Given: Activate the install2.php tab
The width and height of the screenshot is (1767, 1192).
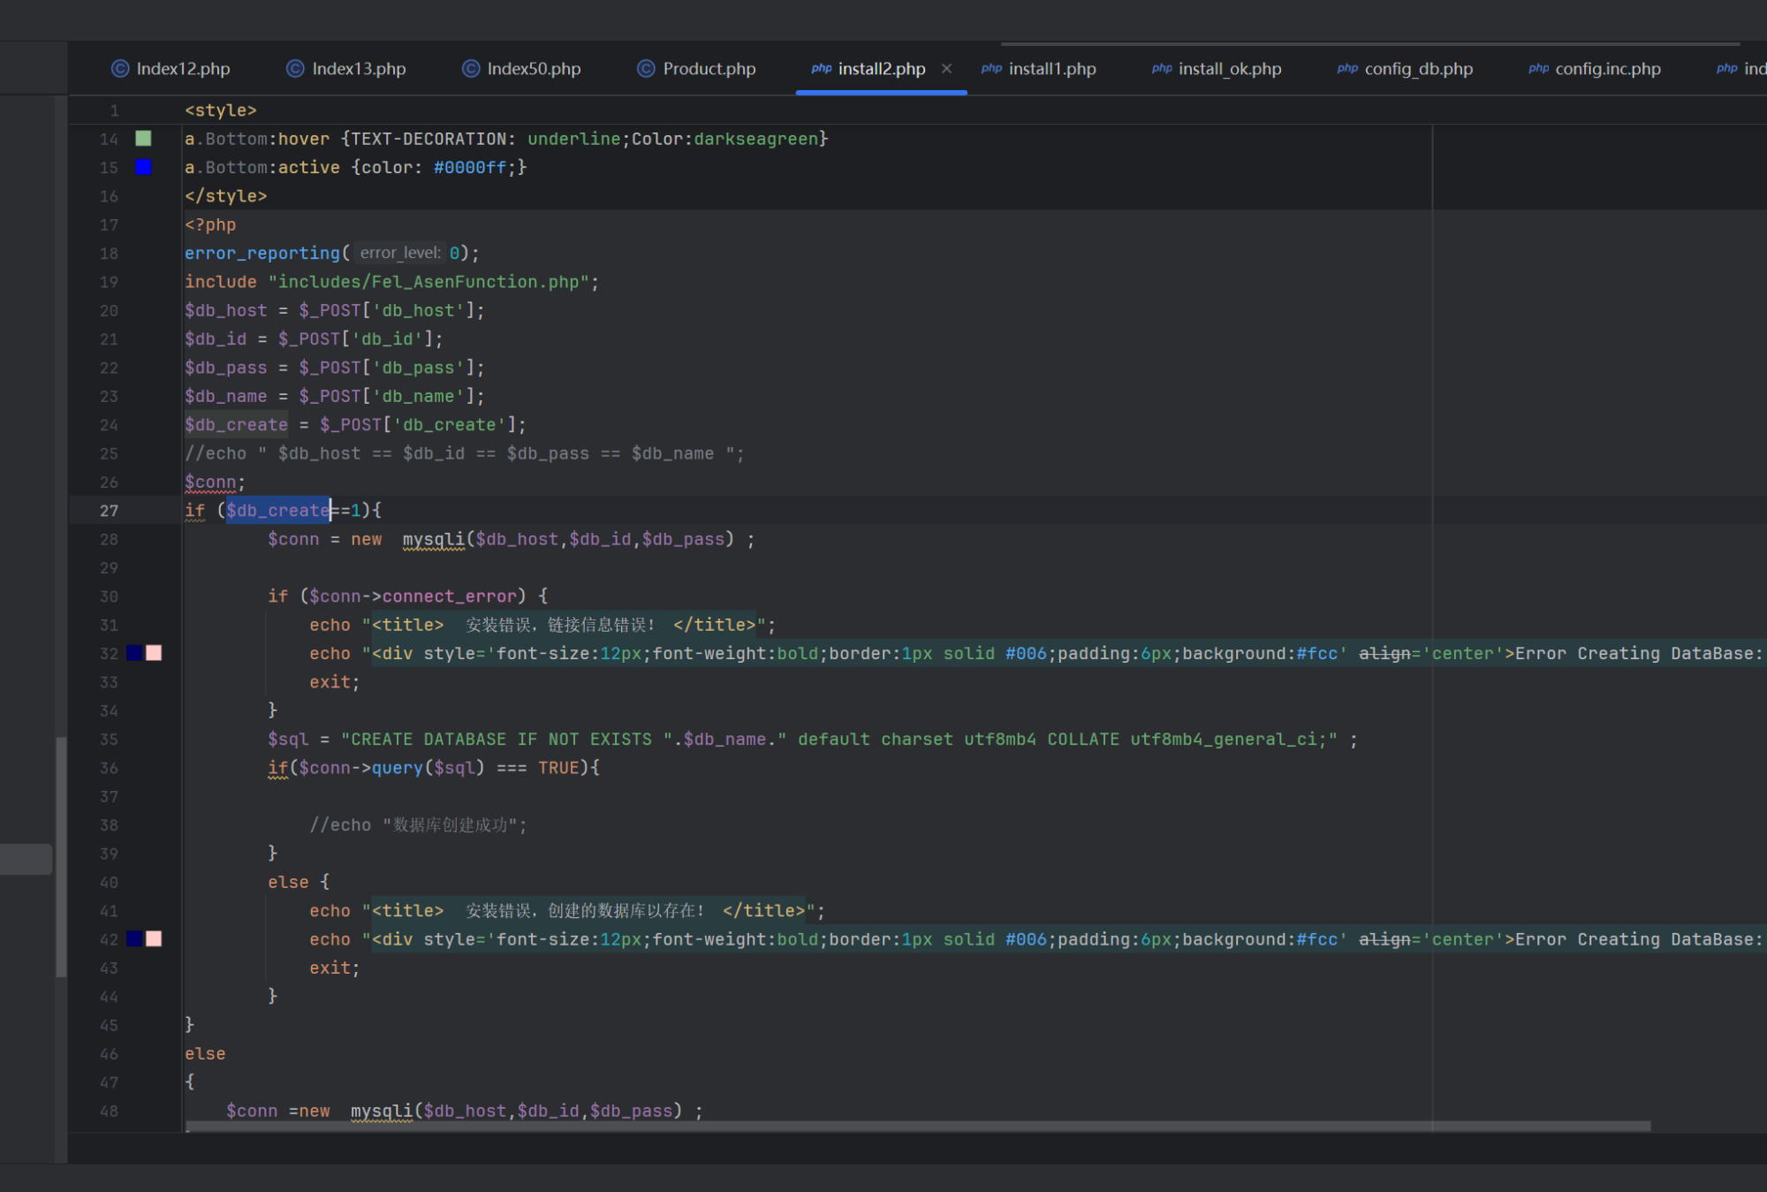Looking at the screenshot, I should coord(881,69).
